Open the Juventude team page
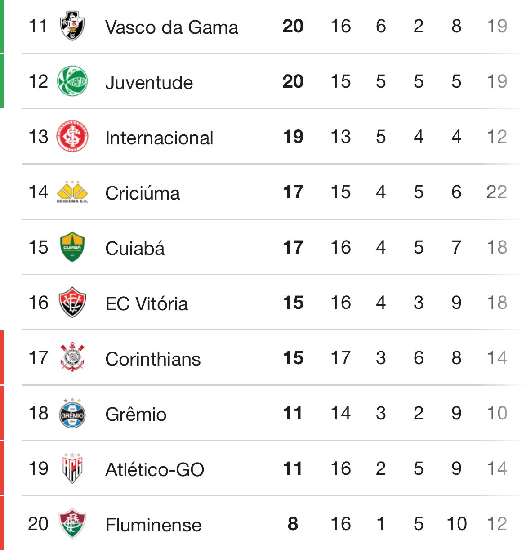 coord(149,83)
